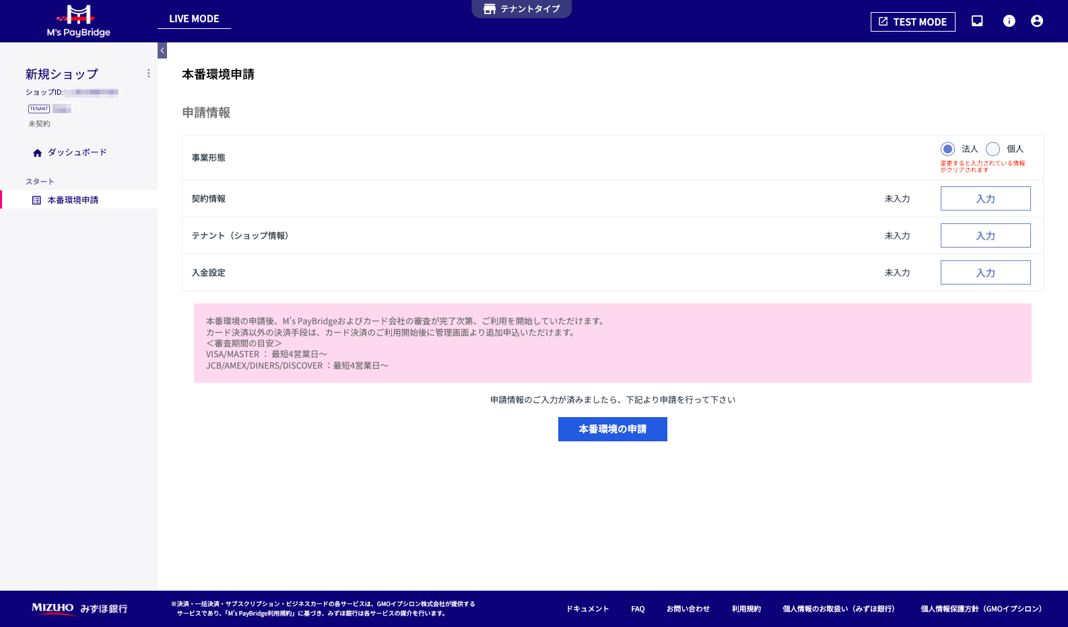Click the 未入力 status in 入金設定 row

coord(897,272)
